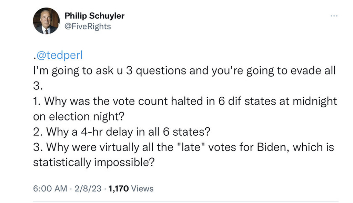The width and height of the screenshot is (353, 203).
Task: Click question 3 line about "late" votes
Action: tap(184, 147)
